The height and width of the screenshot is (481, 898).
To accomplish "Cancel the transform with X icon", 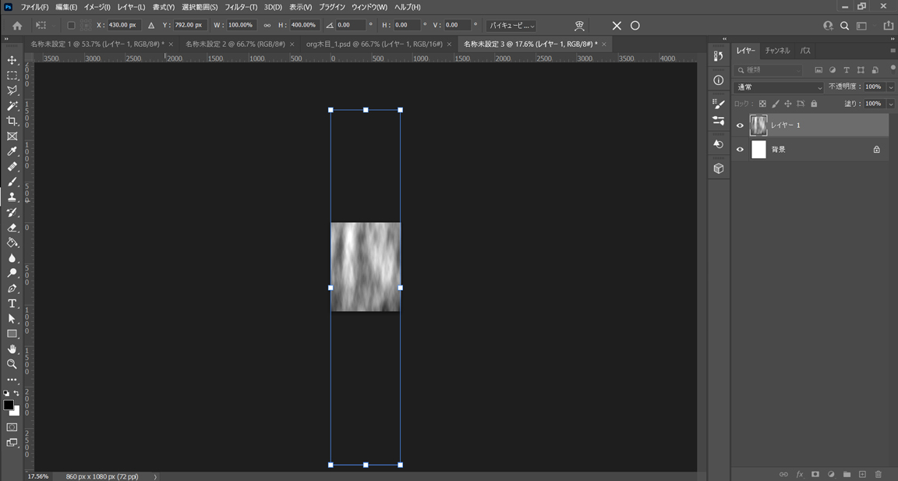I will (617, 26).
